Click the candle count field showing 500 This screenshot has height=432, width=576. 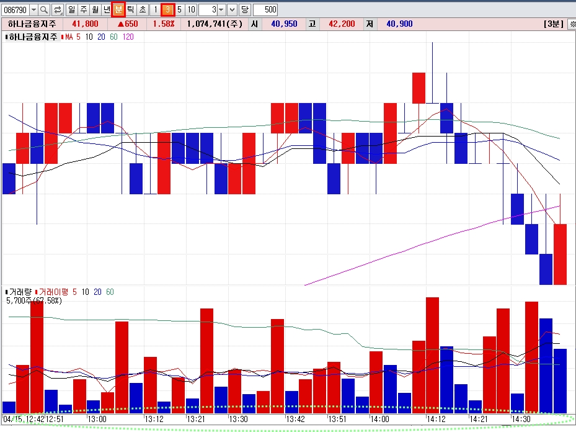click(265, 9)
